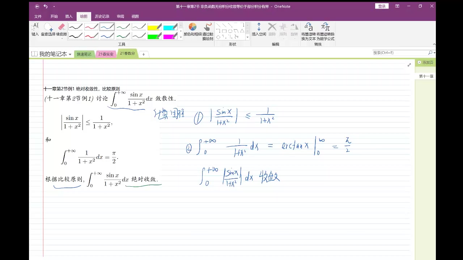Collapse the ribbon with the chevron
Screen dimensions: 463x260
point(434,44)
